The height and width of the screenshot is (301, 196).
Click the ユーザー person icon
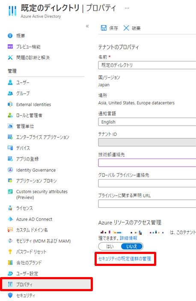10,83
